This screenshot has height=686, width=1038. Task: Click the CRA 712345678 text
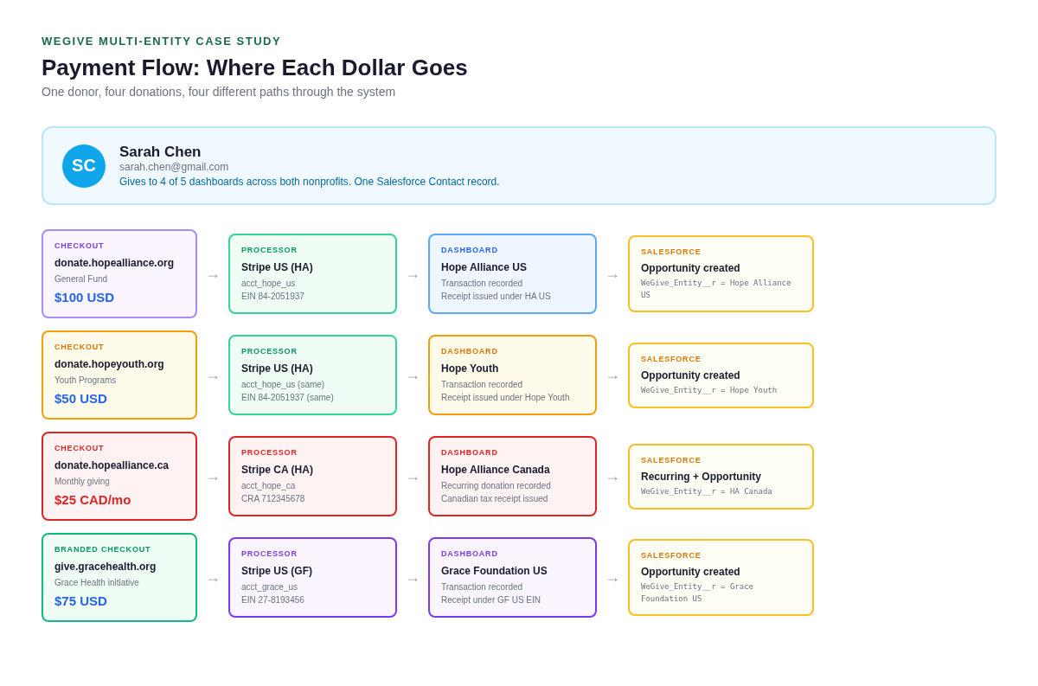click(272, 499)
